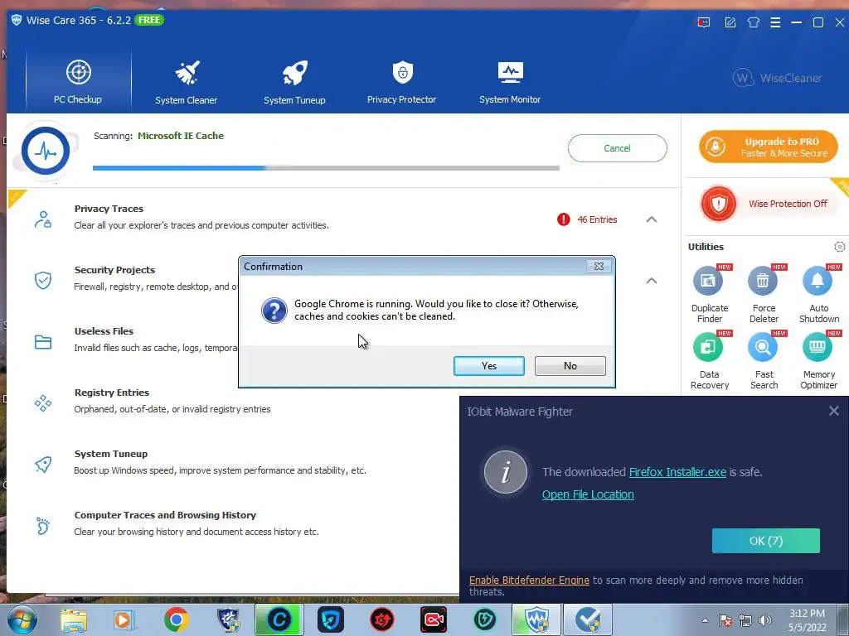Screen dimensions: 849x636
Task: Collapse the Privacy Traces section chevron
Action: [652, 219]
